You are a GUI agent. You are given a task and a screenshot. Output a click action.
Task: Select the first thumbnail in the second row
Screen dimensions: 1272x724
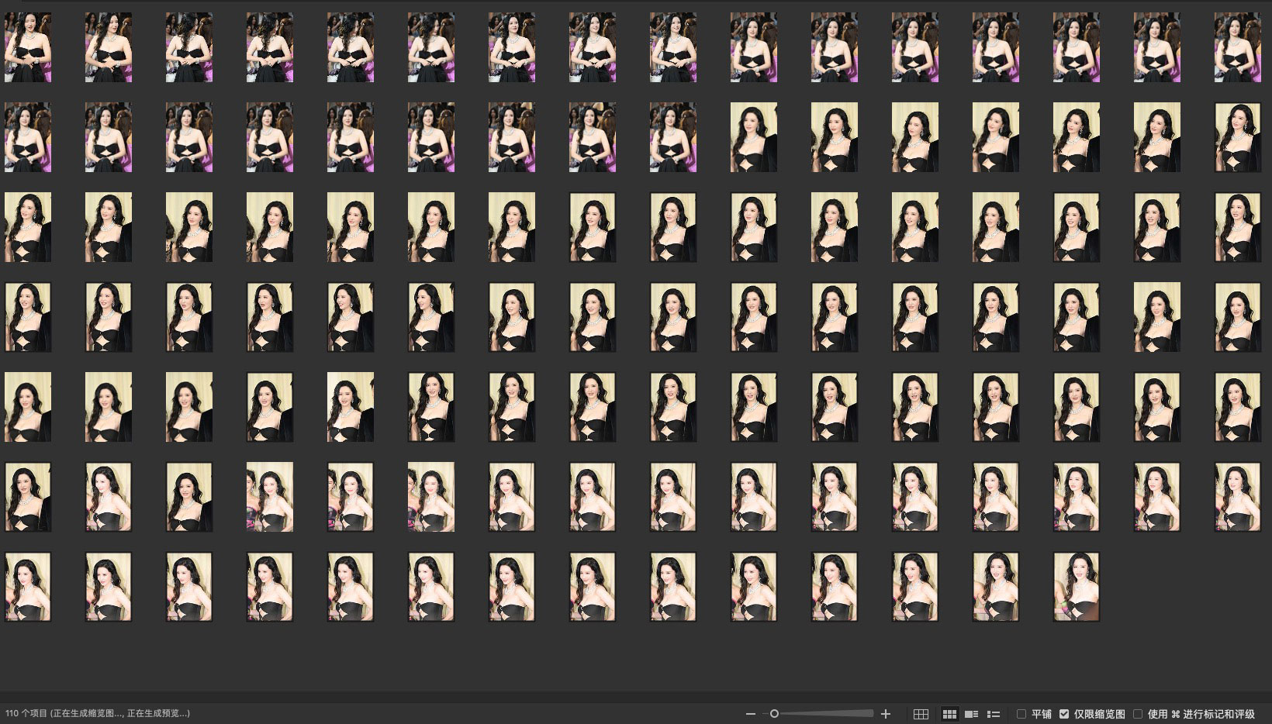(28, 137)
